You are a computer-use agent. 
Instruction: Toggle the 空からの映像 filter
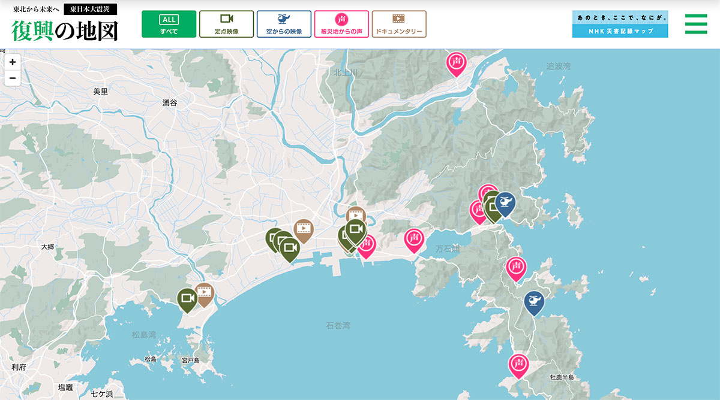click(x=284, y=24)
